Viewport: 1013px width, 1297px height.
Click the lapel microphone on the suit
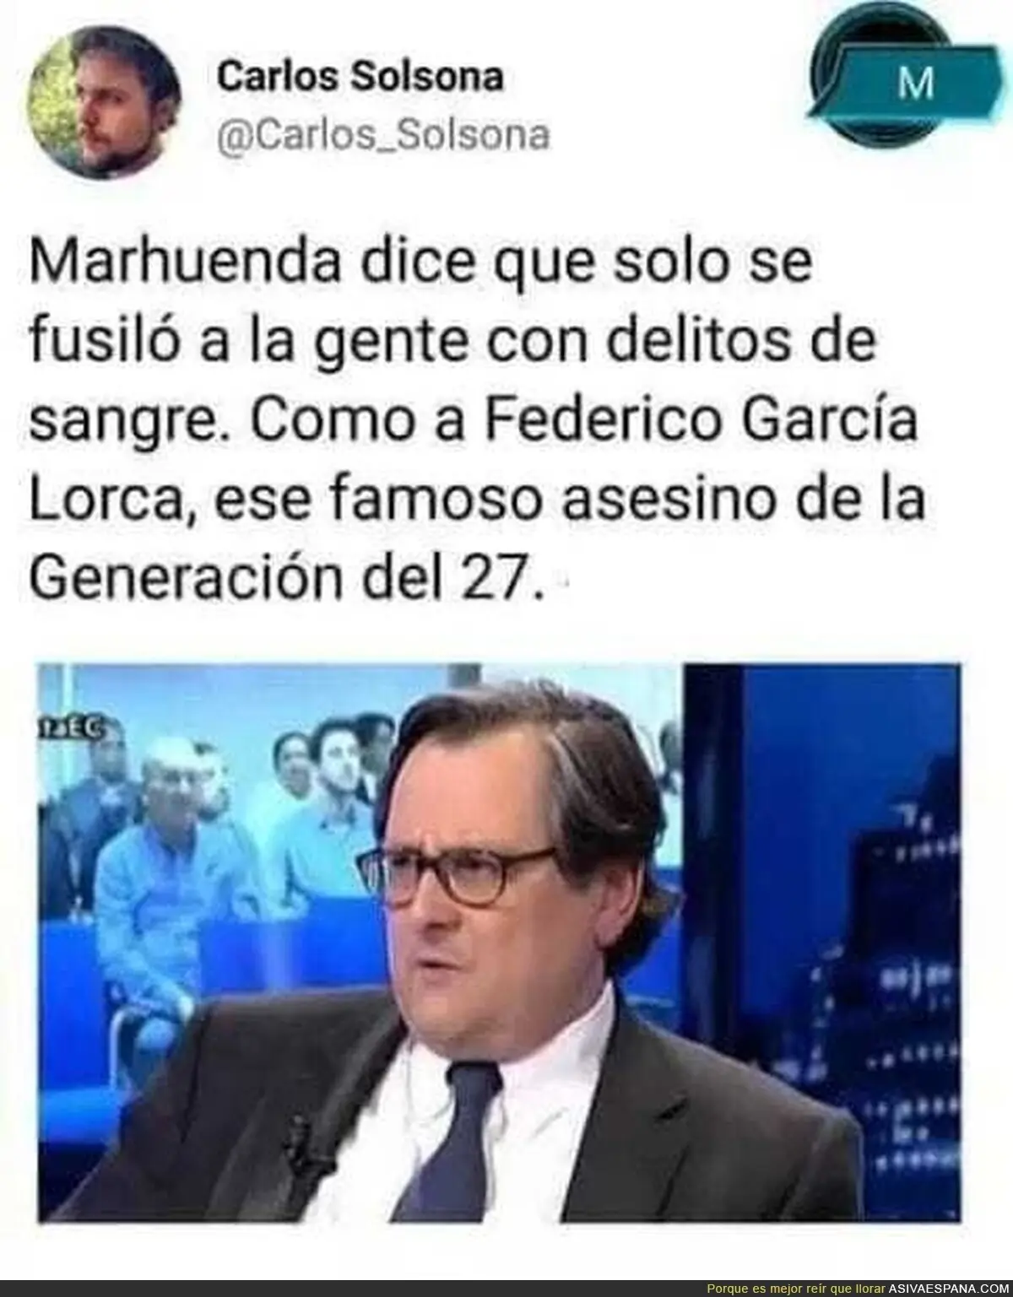pos(299,1138)
